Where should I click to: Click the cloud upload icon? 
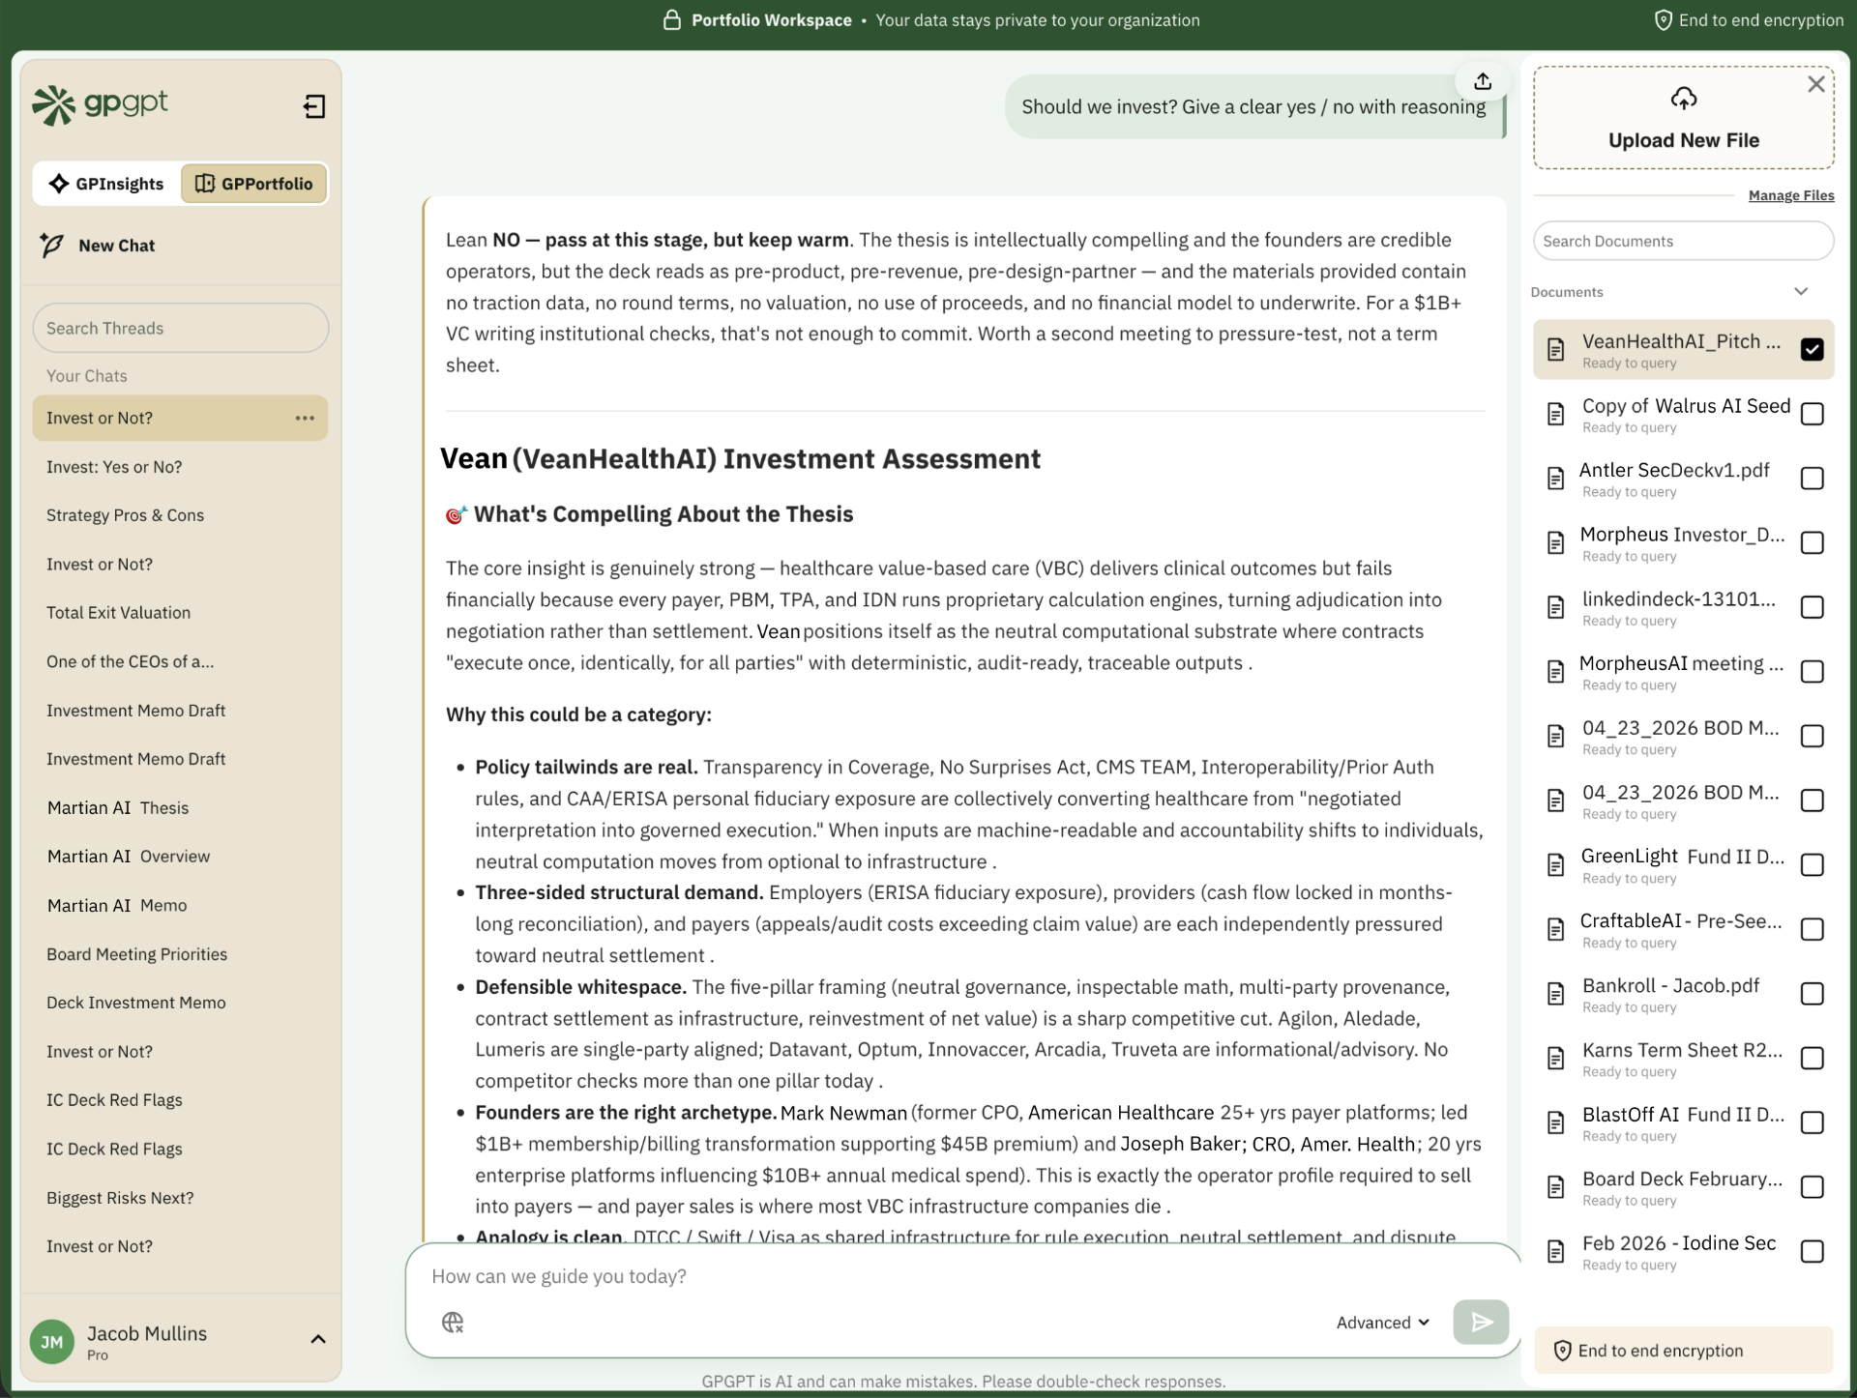pos(1684,99)
